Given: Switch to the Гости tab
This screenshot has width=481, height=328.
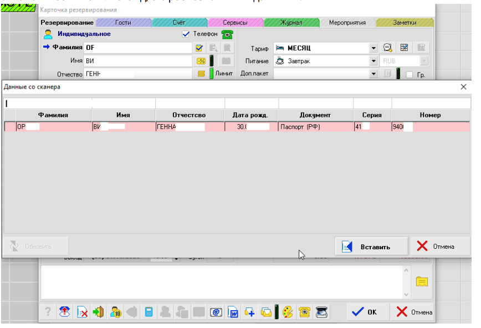Looking at the screenshot, I should 123,23.
